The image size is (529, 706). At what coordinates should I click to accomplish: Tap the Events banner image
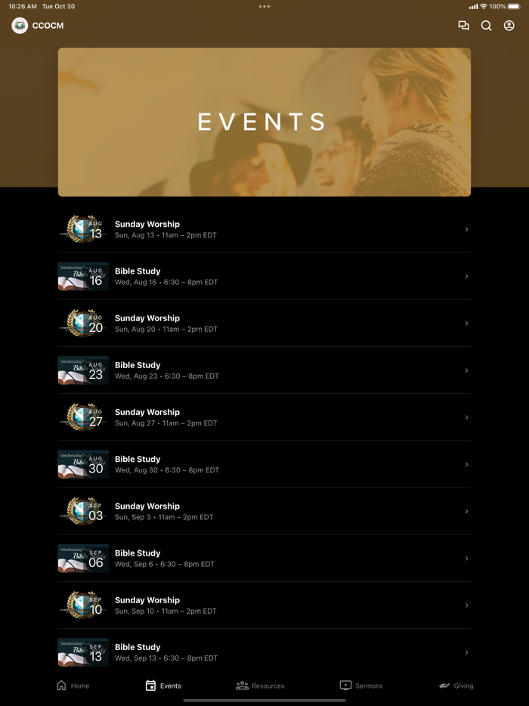point(264,122)
